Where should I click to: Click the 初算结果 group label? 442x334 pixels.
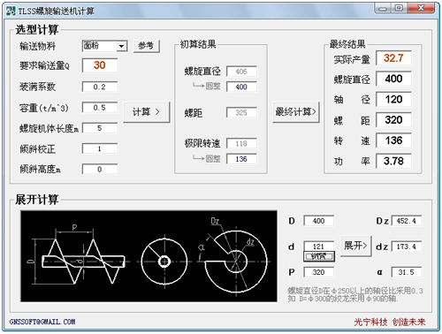(x=198, y=44)
